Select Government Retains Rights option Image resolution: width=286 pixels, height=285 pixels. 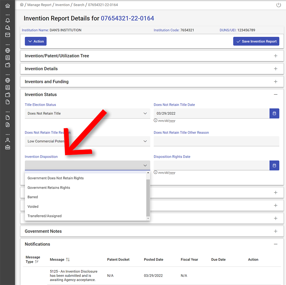pyautogui.click(x=49, y=188)
